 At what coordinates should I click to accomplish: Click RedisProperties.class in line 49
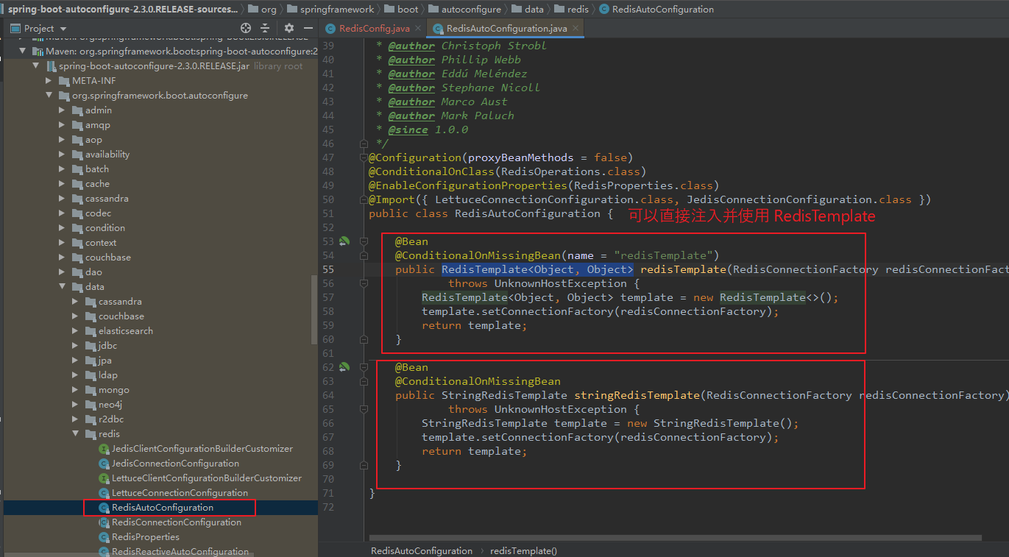pos(643,185)
